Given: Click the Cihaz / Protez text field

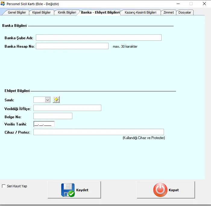Looking at the screenshot, I should coord(99,132).
